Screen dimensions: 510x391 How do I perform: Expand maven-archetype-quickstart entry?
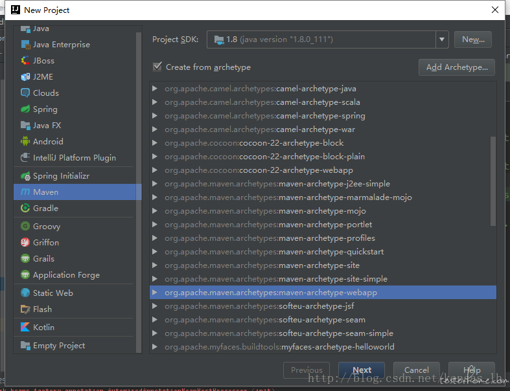(x=155, y=252)
